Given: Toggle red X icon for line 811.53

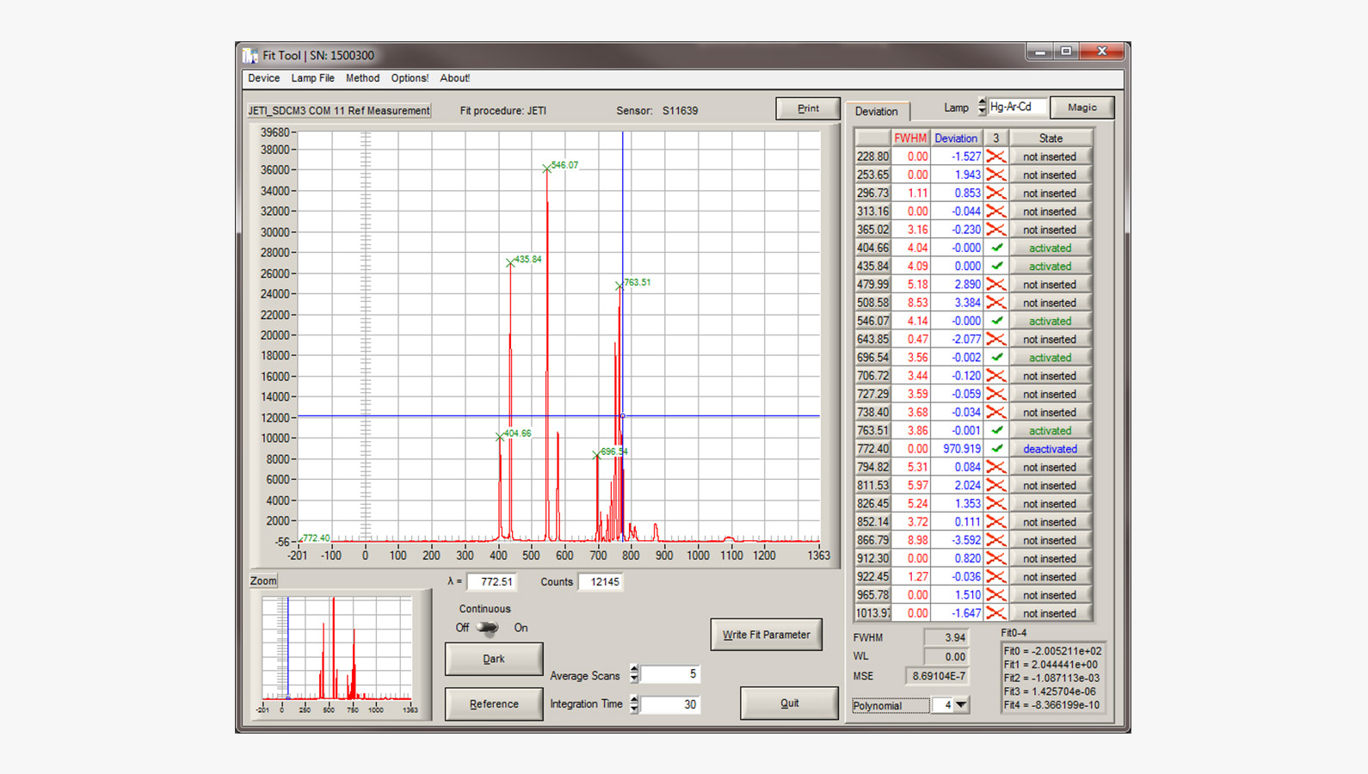Looking at the screenshot, I should [996, 485].
